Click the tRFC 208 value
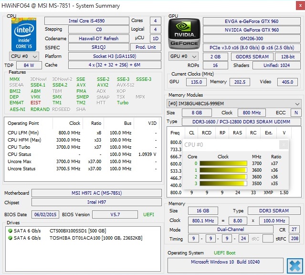The height and width of the screenshot is (275, 305). [294, 238]
